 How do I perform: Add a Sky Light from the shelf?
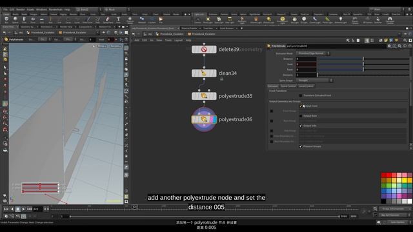(x=294, y=20)
